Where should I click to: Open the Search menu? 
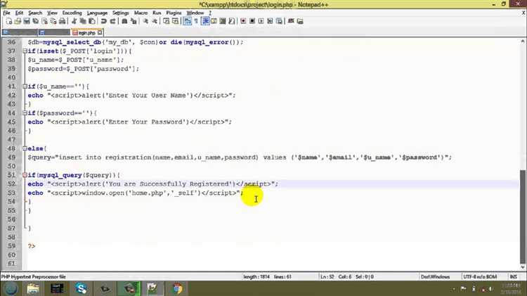(x=35, y=13)
